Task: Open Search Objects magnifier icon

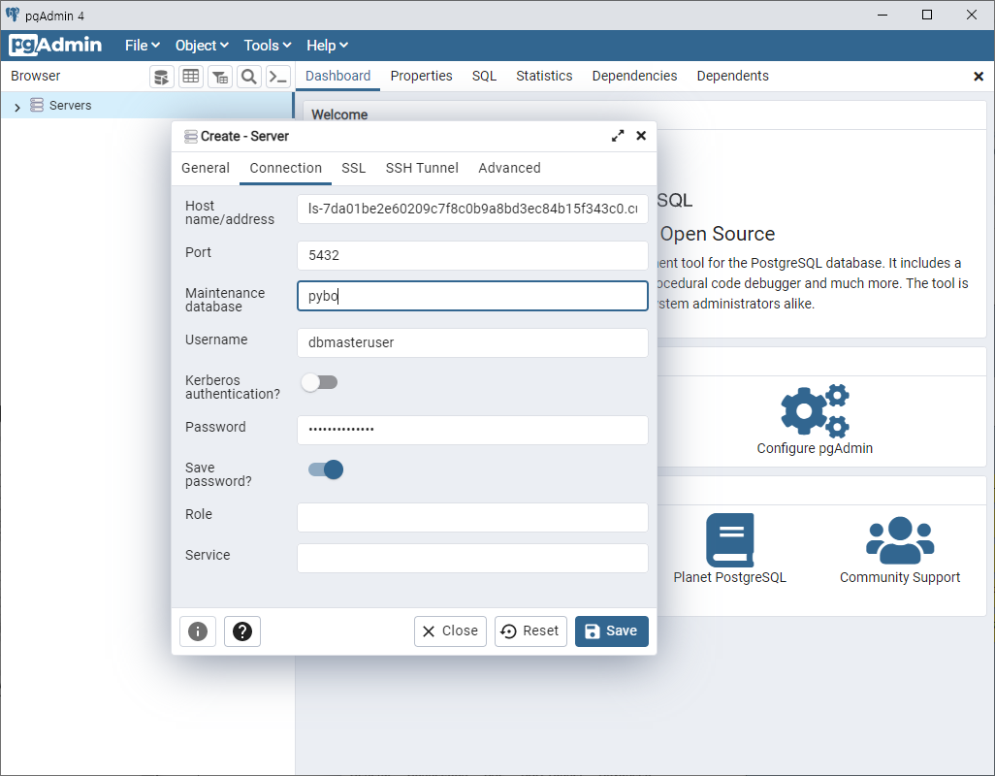Action: (x=249, y=77)
